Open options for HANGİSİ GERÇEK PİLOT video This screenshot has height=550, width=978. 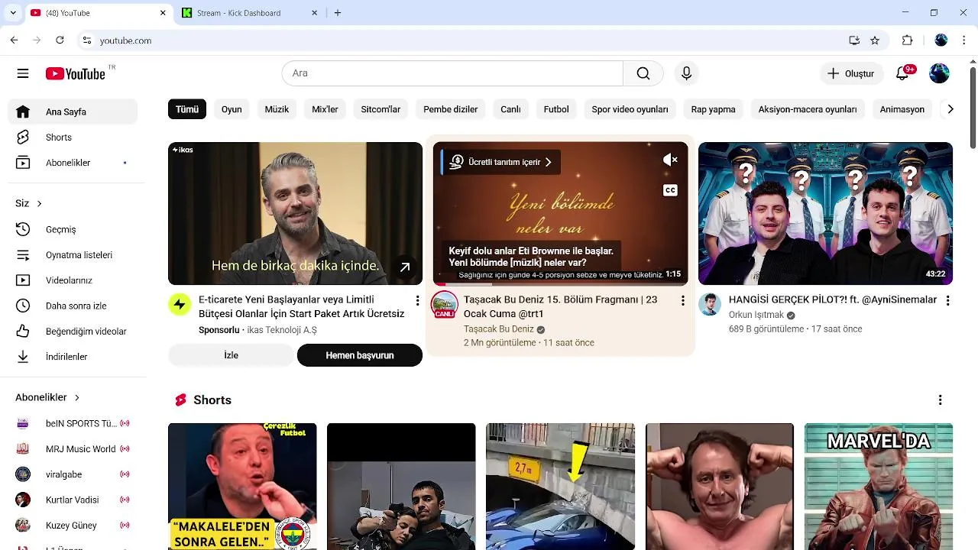pos(947,301)
